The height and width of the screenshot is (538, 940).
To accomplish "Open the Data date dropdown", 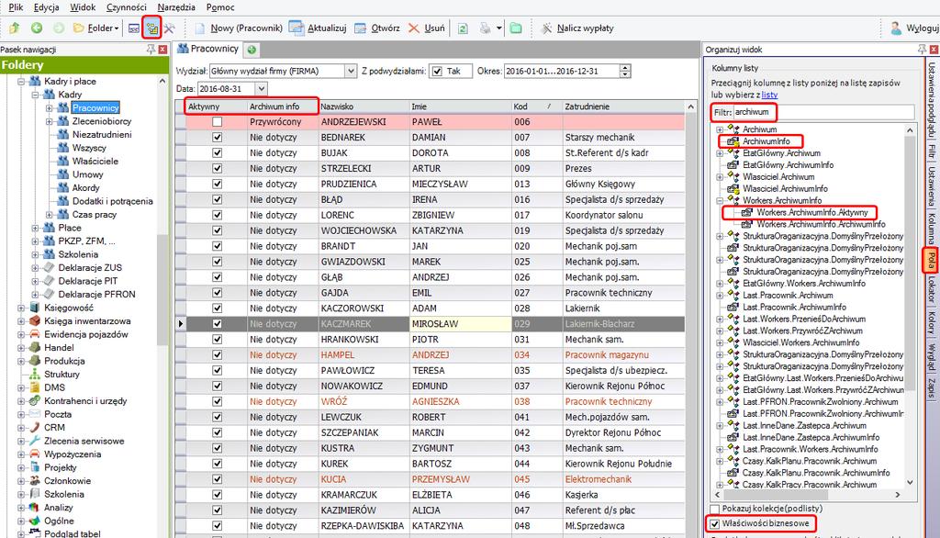I will coord(262,89).
